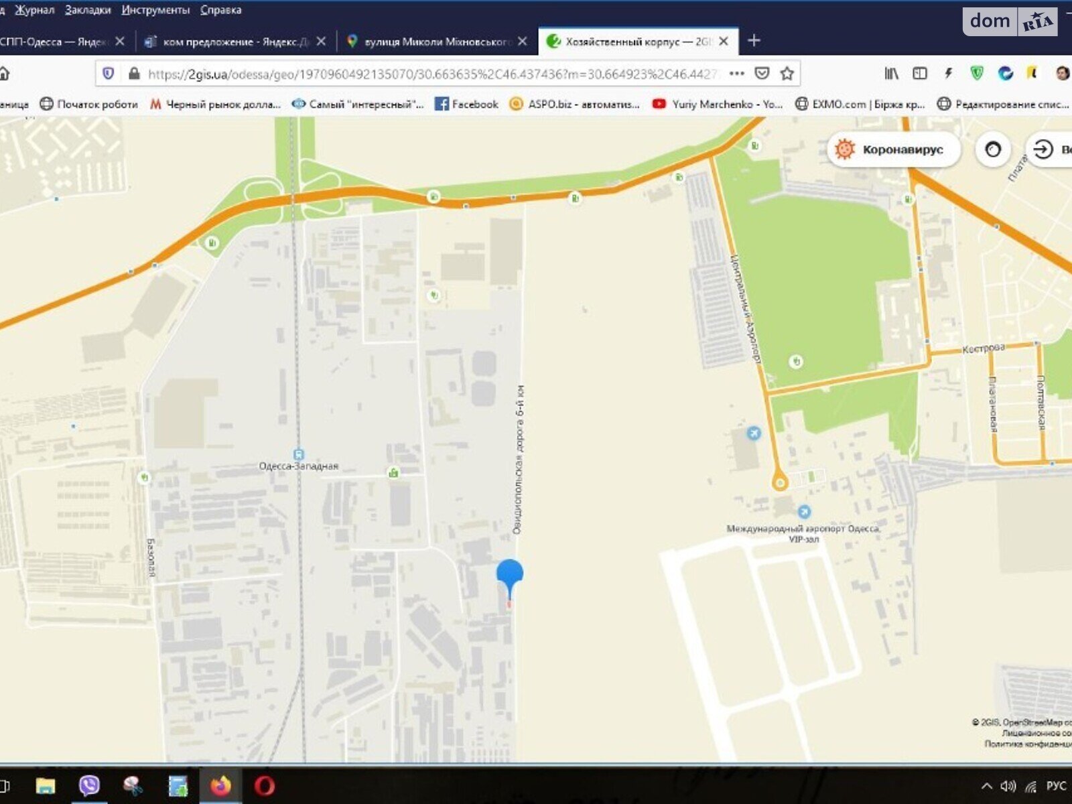The width and height of the screenshot is (1072, 804).
Task: Open the 'Yuriy Marchenko' YouTube bookmark
Action: point(718,104)
